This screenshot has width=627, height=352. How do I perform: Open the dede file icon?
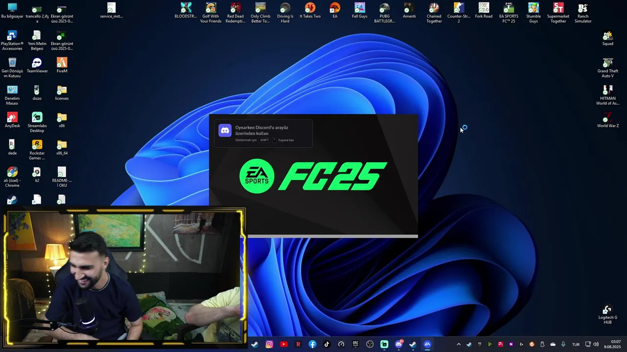[x=12, y=148]
